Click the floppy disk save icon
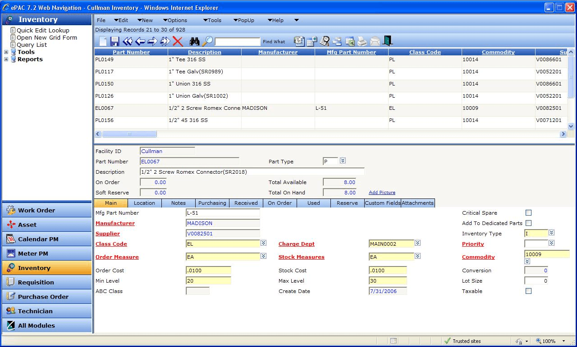Image resolution: width=577 pixels, height=347 pixels. pos(115,41)
